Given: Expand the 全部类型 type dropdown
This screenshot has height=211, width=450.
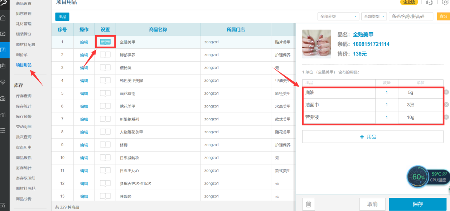Looking at the screenshot, I should [374, 16].
